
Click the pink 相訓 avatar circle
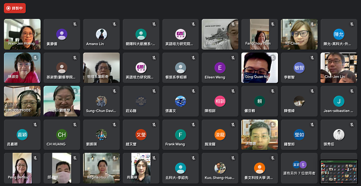pyautogui.click(x=220, y=101)
